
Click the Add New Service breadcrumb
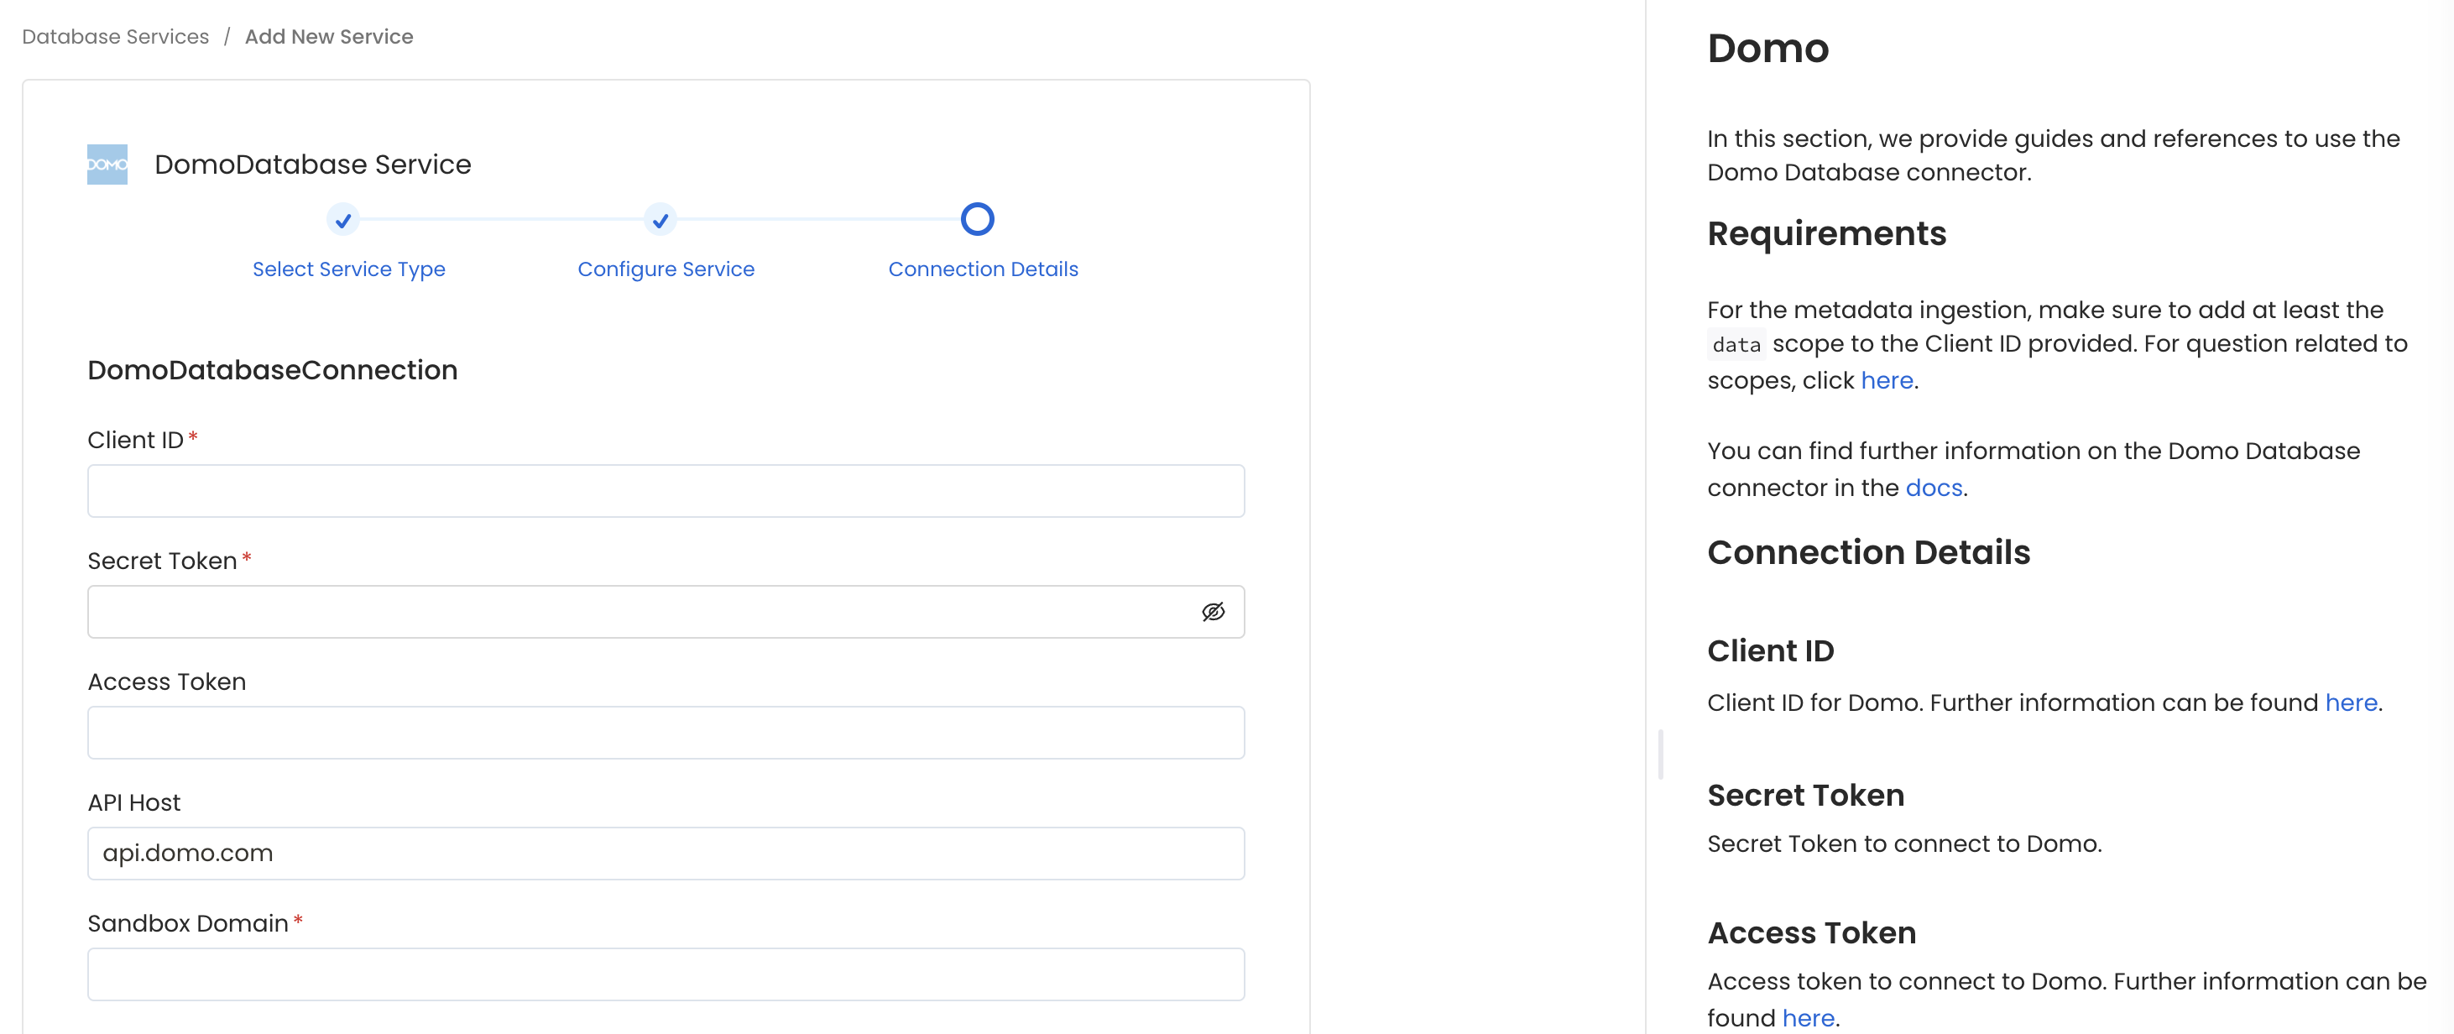point(329,36)
